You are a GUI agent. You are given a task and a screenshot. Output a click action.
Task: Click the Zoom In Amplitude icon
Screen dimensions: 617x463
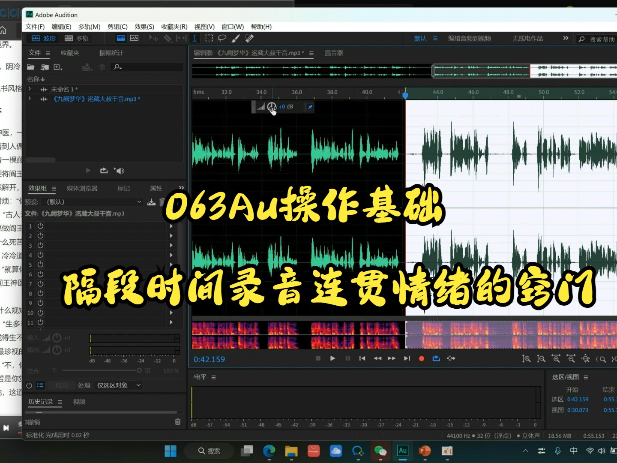pos(527,359)
